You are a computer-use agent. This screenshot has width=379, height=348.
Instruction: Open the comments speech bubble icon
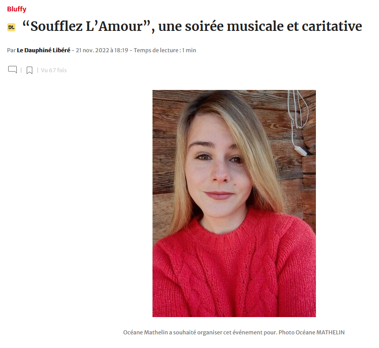pyautogui.click(x=13, y=70)
